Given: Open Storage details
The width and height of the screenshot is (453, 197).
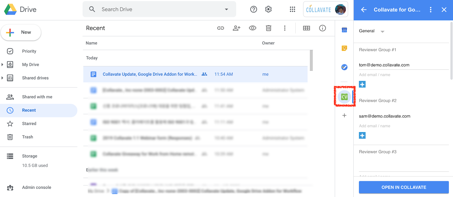Looking at the screenshot, I should click(30, 156).
